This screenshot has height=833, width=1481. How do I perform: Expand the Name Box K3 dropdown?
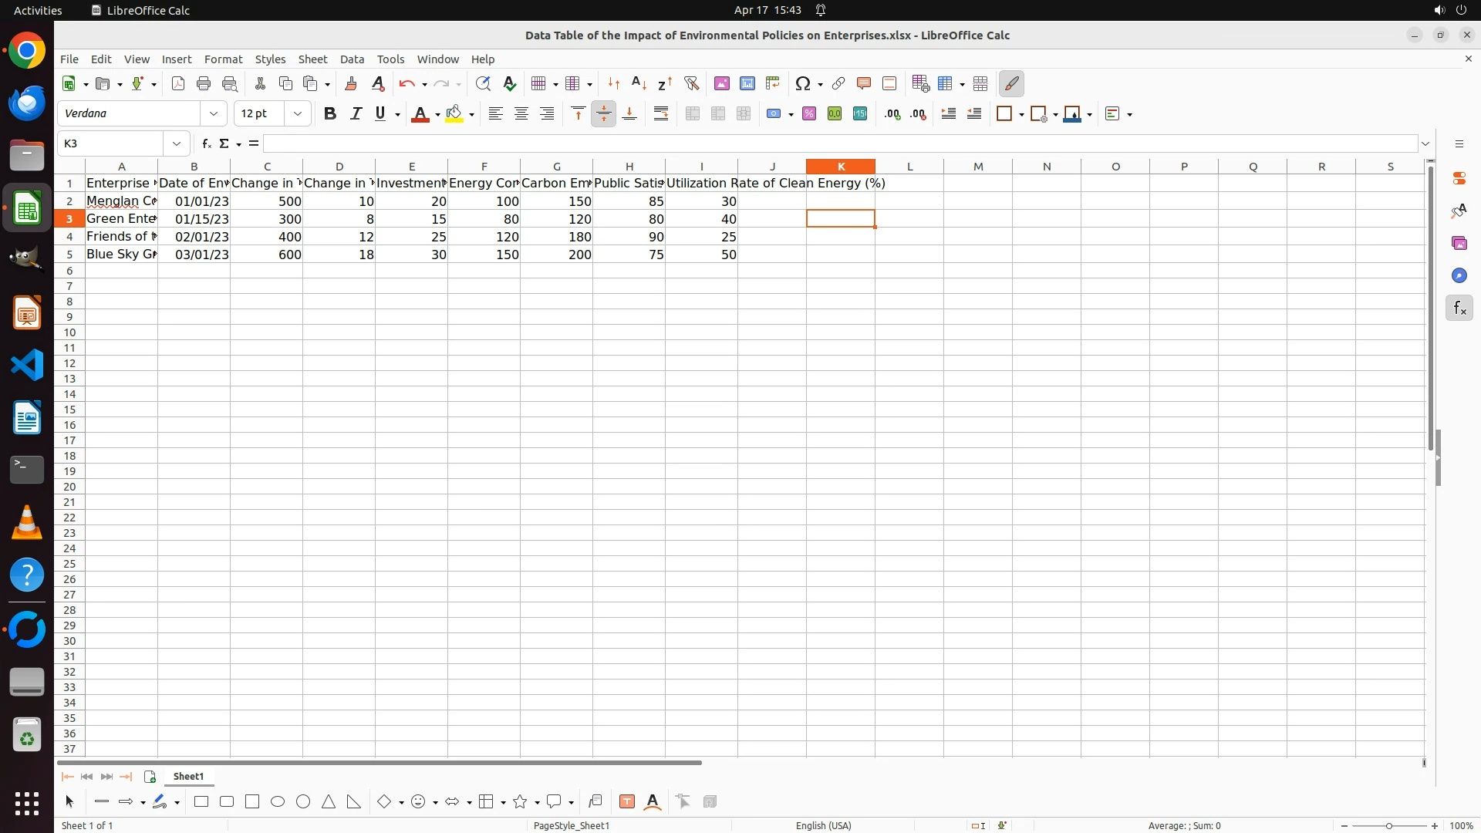177,143
